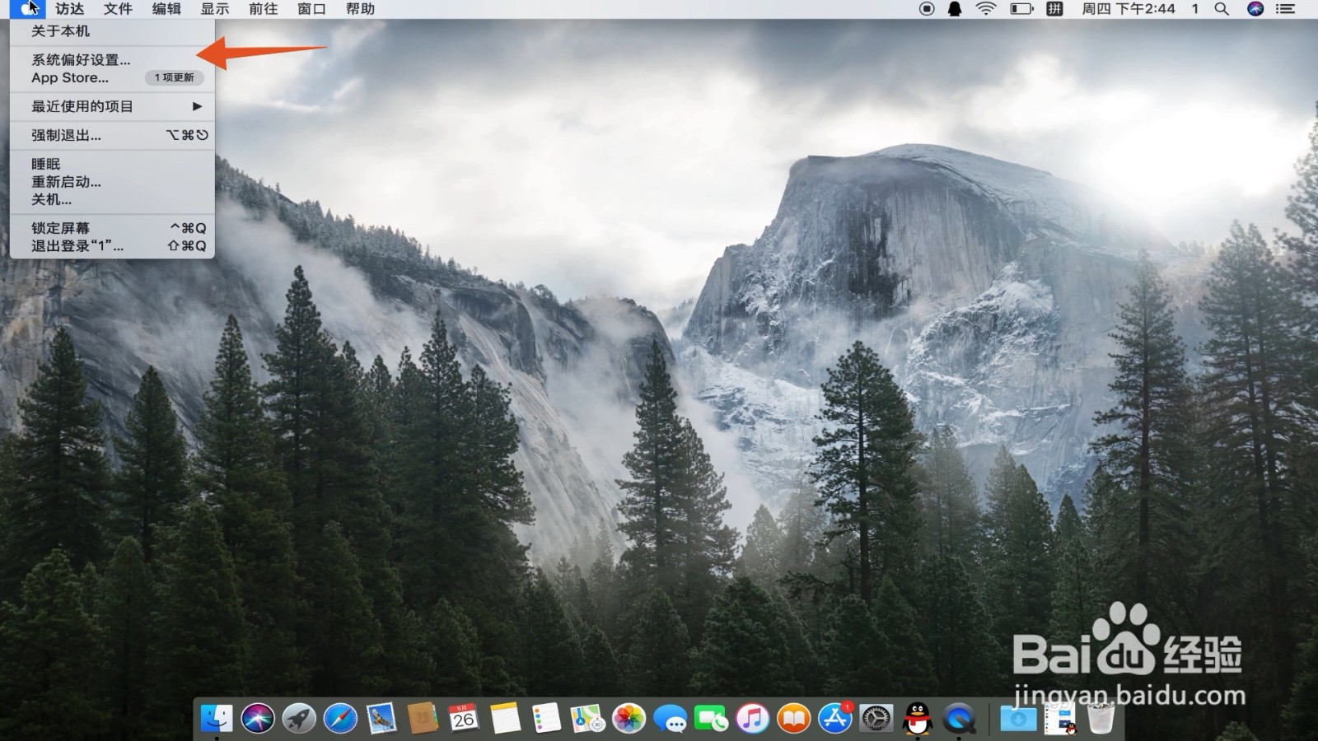Open Photos pinwheel icon in dock

pyautogui.click(x=629, y=719)
